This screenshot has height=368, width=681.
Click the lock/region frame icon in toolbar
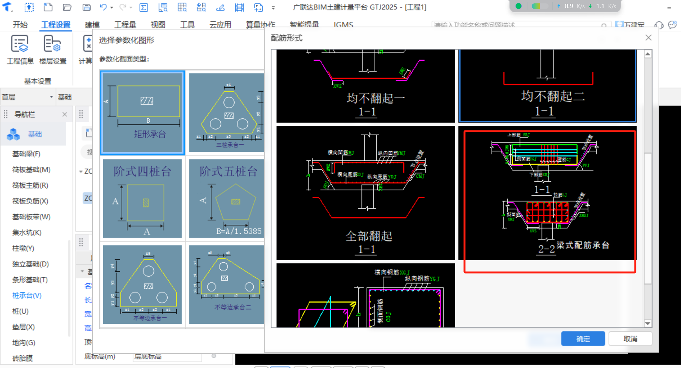(x=259, y=7)
